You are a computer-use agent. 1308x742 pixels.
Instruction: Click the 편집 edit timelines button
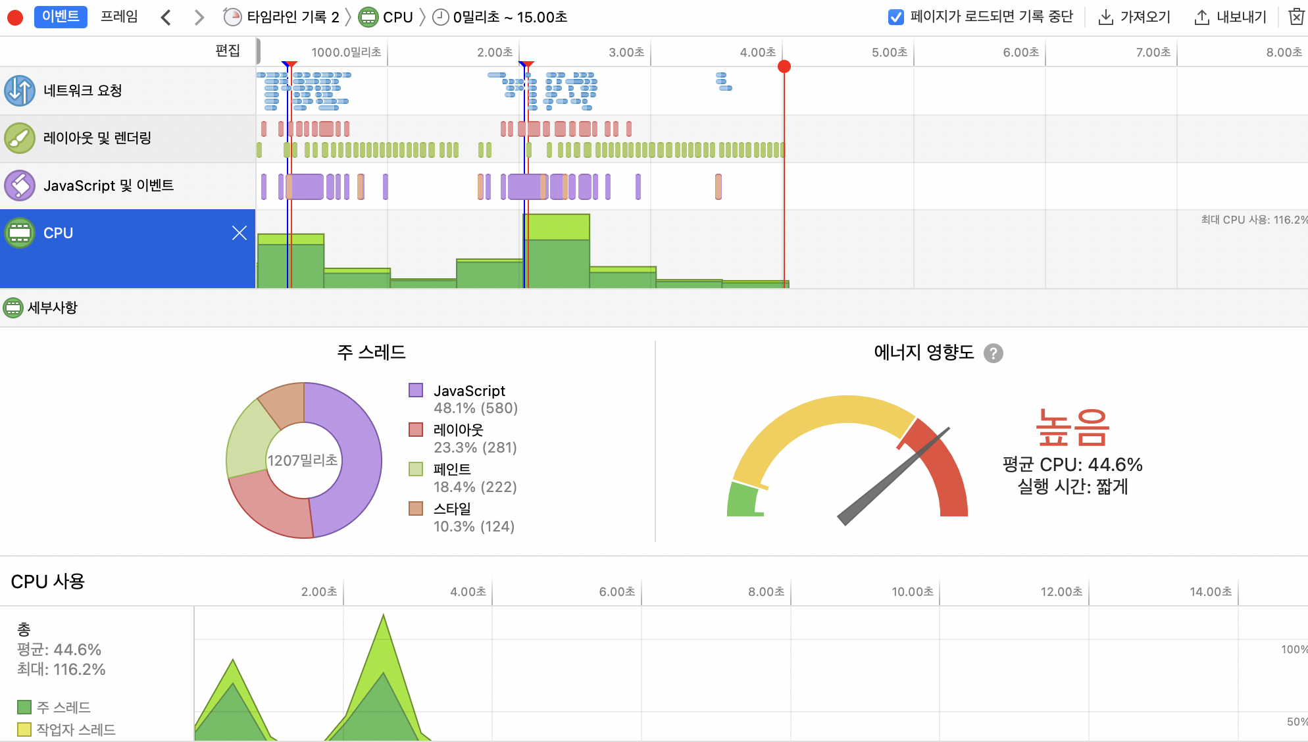pos(228,51)
